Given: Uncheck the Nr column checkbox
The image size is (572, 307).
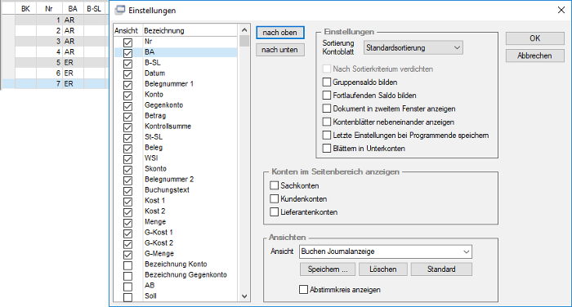Looking at the screenshot, I should tap(127, 42).
